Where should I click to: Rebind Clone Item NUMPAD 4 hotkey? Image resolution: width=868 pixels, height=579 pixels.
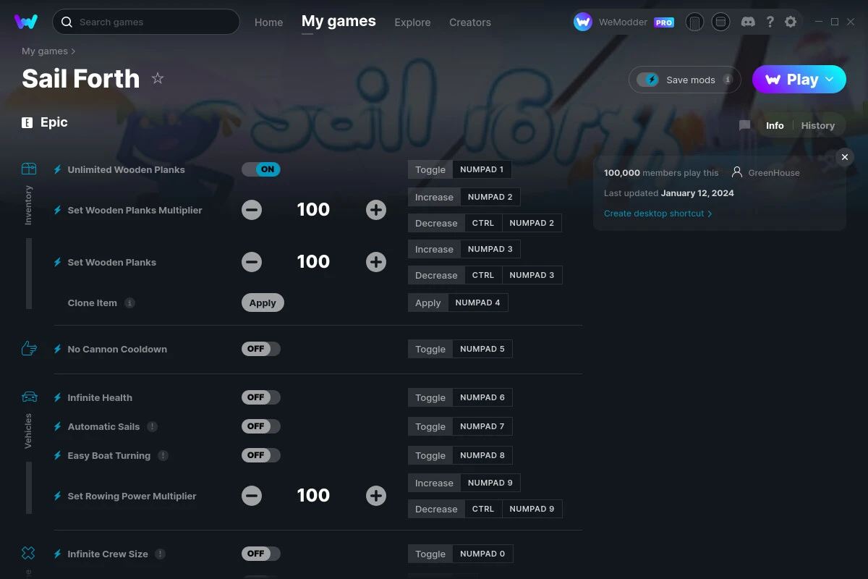[477, 303]
